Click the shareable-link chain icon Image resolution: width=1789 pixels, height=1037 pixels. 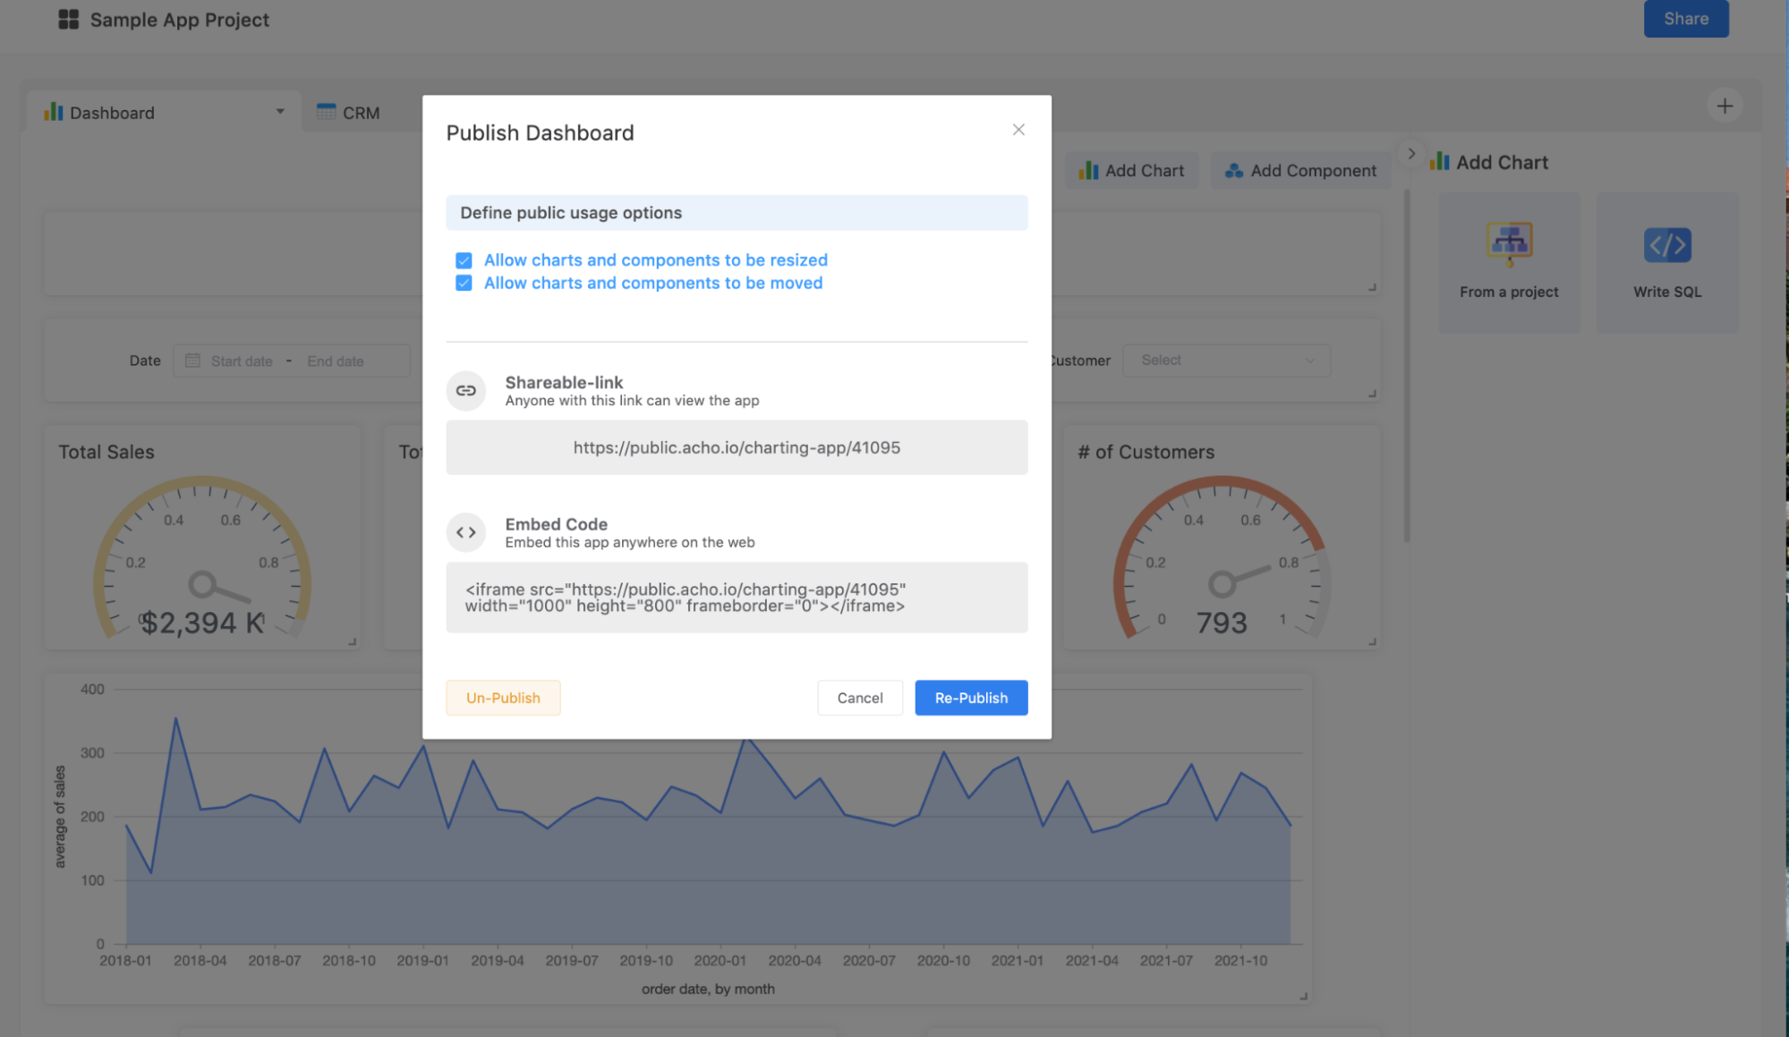[465, 391]
